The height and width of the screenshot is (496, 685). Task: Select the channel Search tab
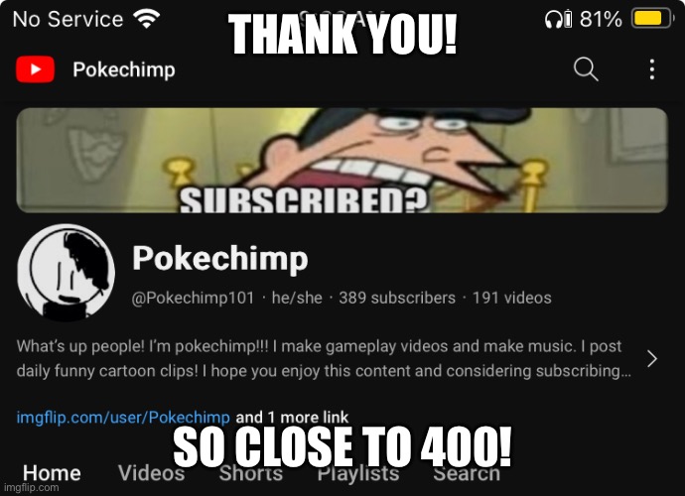[467, 473]
